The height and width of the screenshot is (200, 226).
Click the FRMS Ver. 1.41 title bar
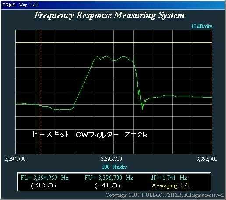point(113,5)
